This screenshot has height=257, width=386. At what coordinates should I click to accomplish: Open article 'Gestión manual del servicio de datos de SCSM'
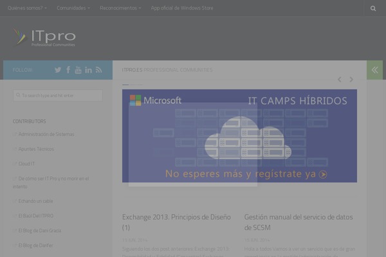pyautogui.click(x=299, y=222)
